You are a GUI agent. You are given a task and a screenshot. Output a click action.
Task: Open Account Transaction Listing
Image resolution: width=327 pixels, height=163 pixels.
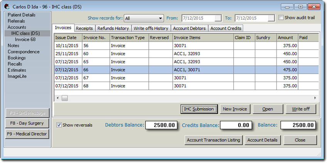tap(214, 140)
